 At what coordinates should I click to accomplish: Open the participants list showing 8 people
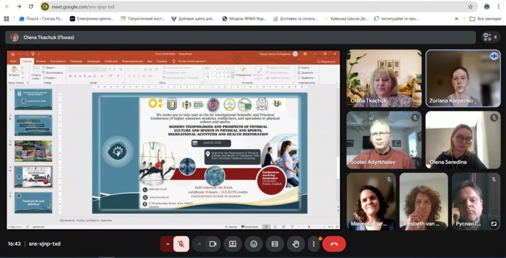click(x=491, y=37)
